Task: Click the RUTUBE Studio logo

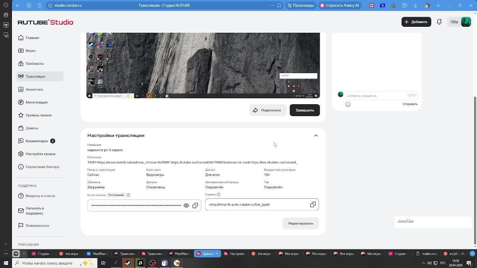Action: click(45, 22)
